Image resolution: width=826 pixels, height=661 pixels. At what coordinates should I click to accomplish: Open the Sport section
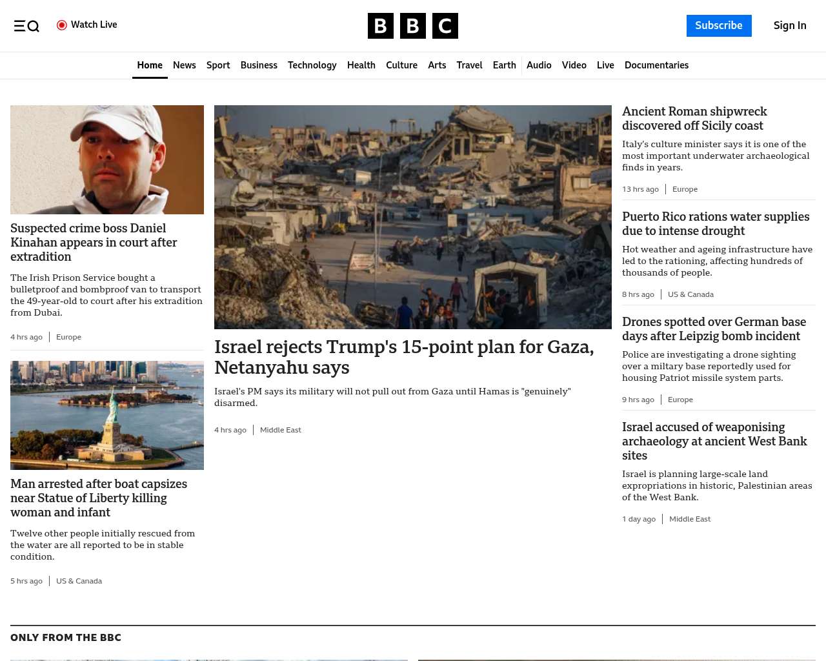(x=218, y=65)
